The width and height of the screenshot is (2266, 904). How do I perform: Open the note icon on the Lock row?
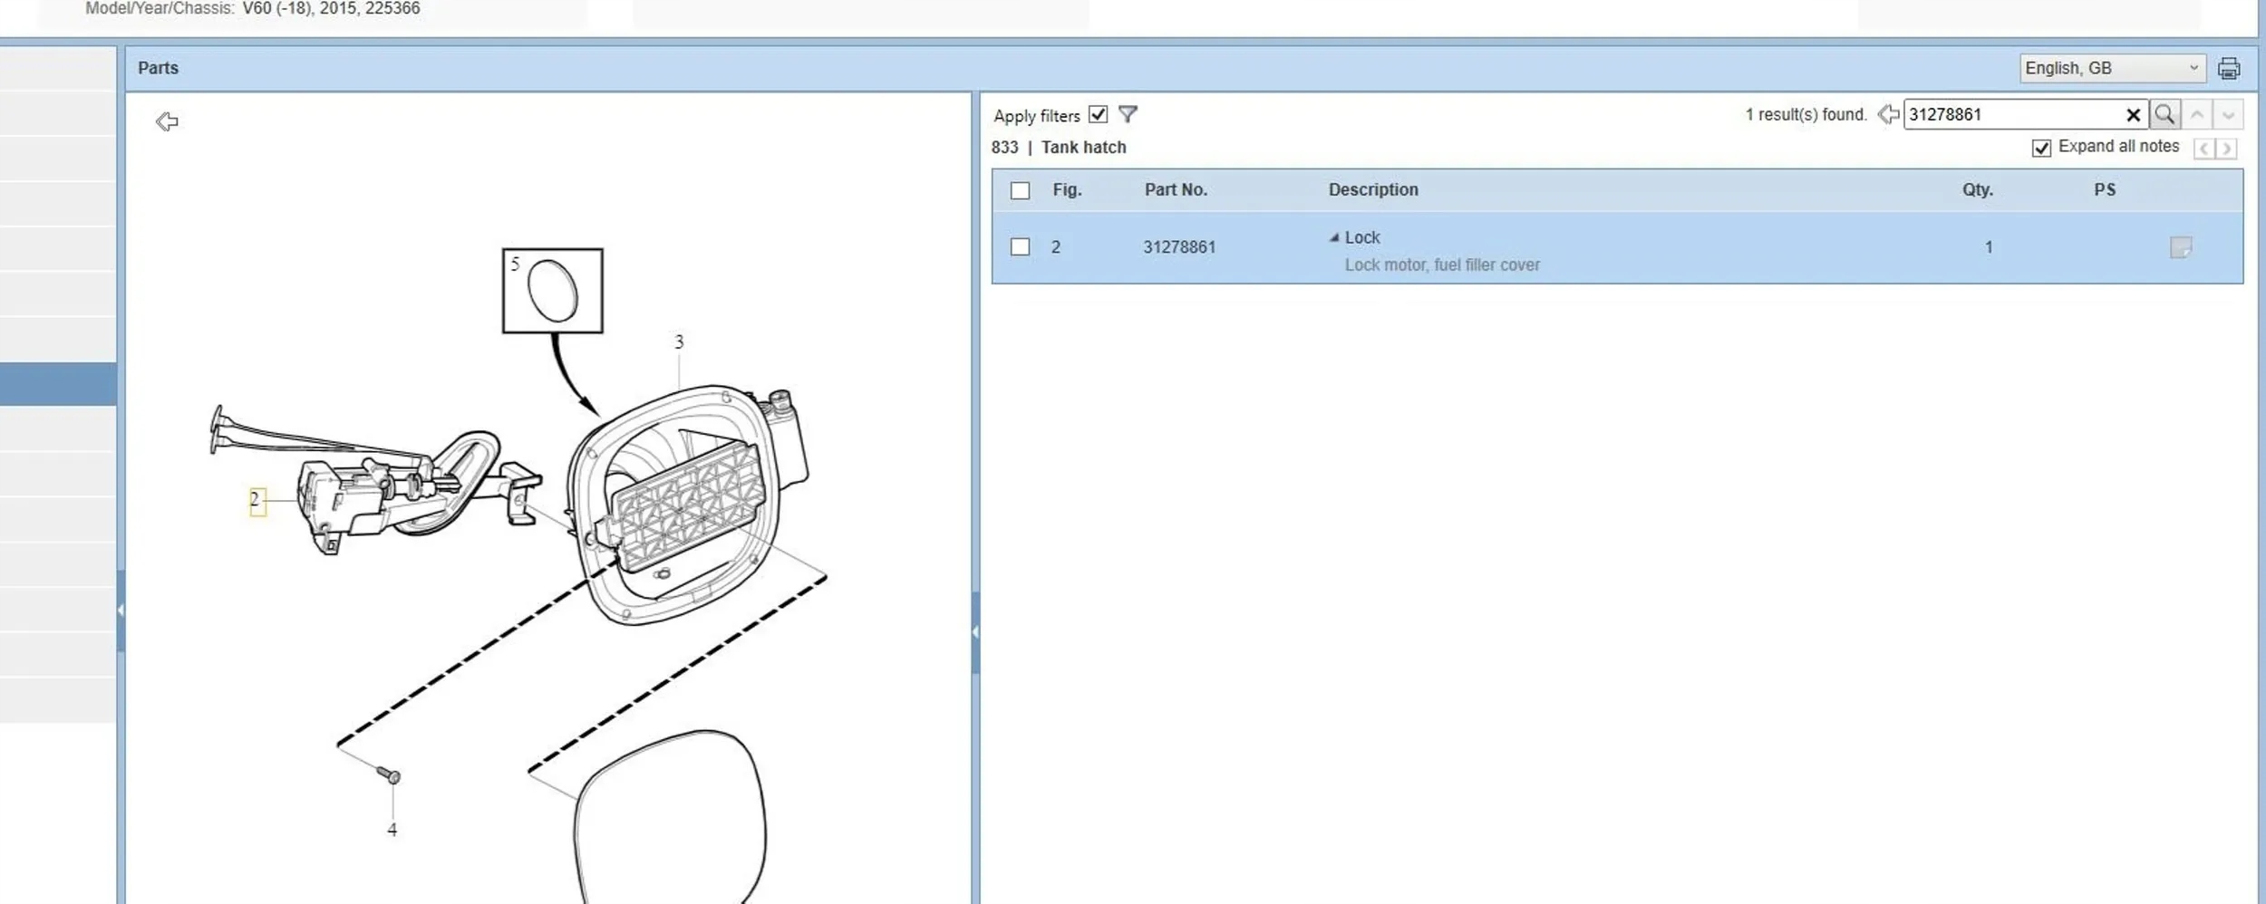click(2181, 247)
